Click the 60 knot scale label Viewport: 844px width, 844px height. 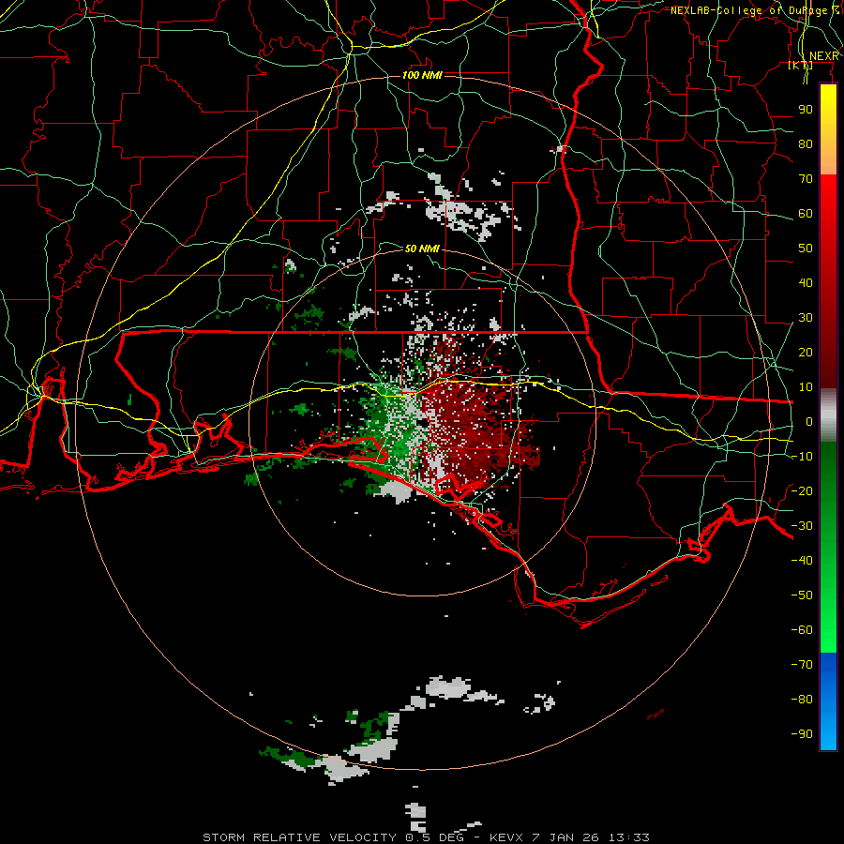tap(806, 213)
